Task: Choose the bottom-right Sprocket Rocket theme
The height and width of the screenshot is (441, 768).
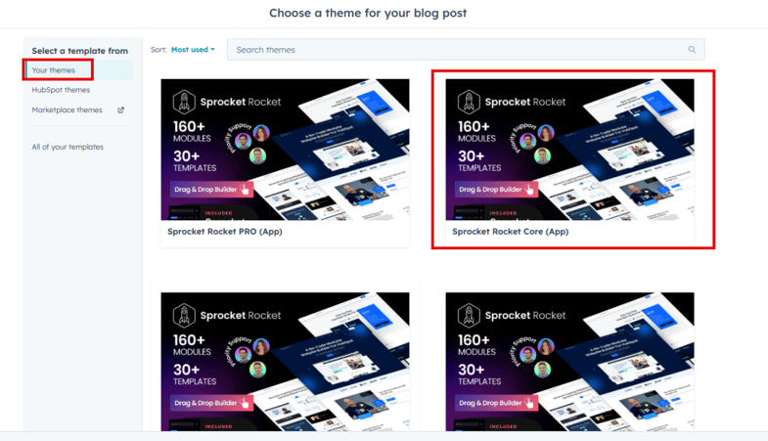Action: 569,362
